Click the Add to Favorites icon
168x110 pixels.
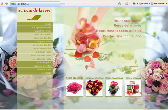(7, 3)
